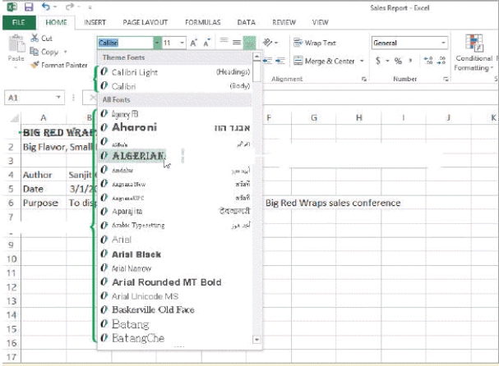Open the Copy options arrow
This screenshot has height=366, width=499.
66,52
